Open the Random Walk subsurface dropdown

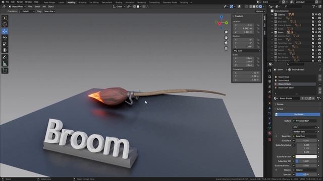(305, 132)
